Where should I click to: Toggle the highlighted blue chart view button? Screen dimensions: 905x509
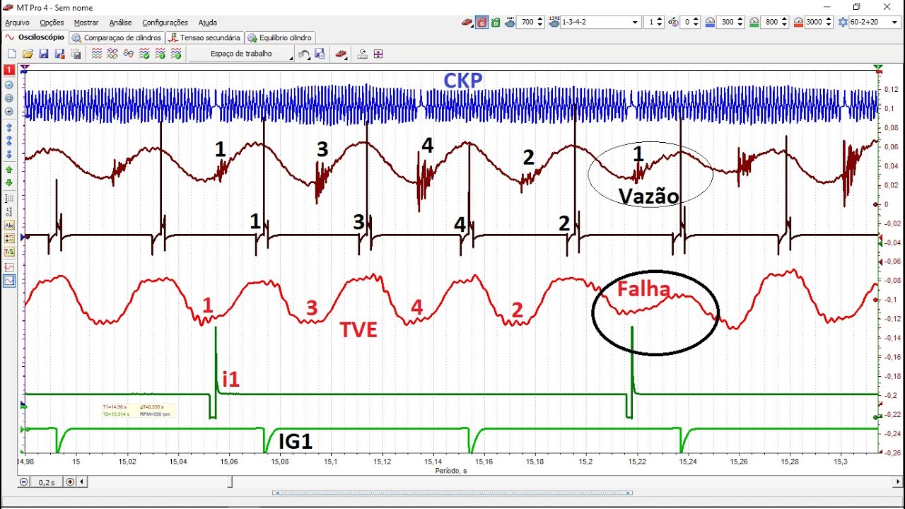click(9, 281)
